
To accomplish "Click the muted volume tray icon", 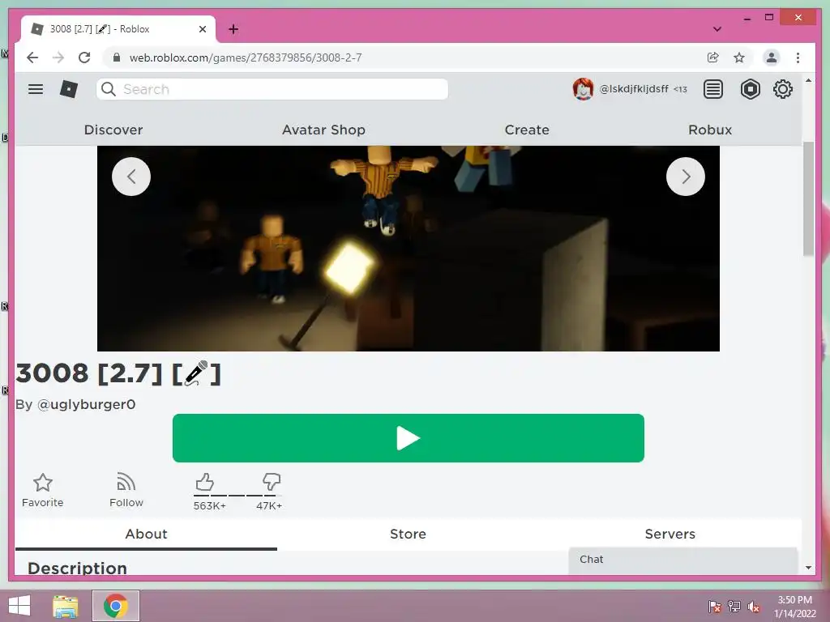I will coord(753,607).
